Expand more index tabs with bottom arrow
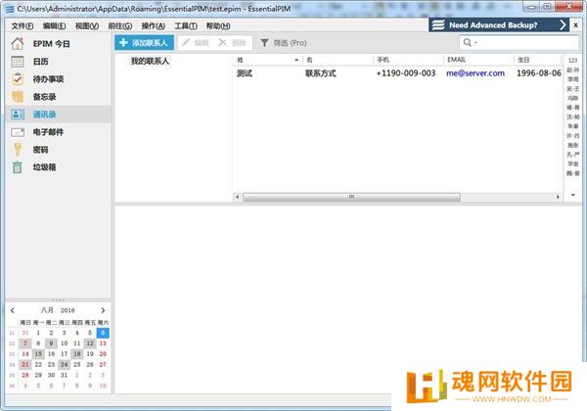 (572, 195)
